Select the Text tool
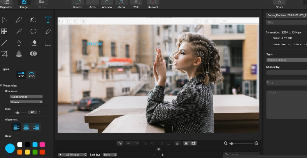 [48, 20]
